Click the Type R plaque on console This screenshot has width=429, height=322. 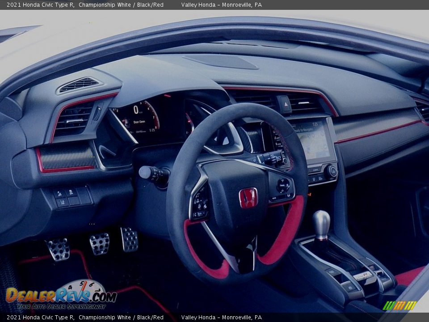pyautogui.click(x=363, y=276)
